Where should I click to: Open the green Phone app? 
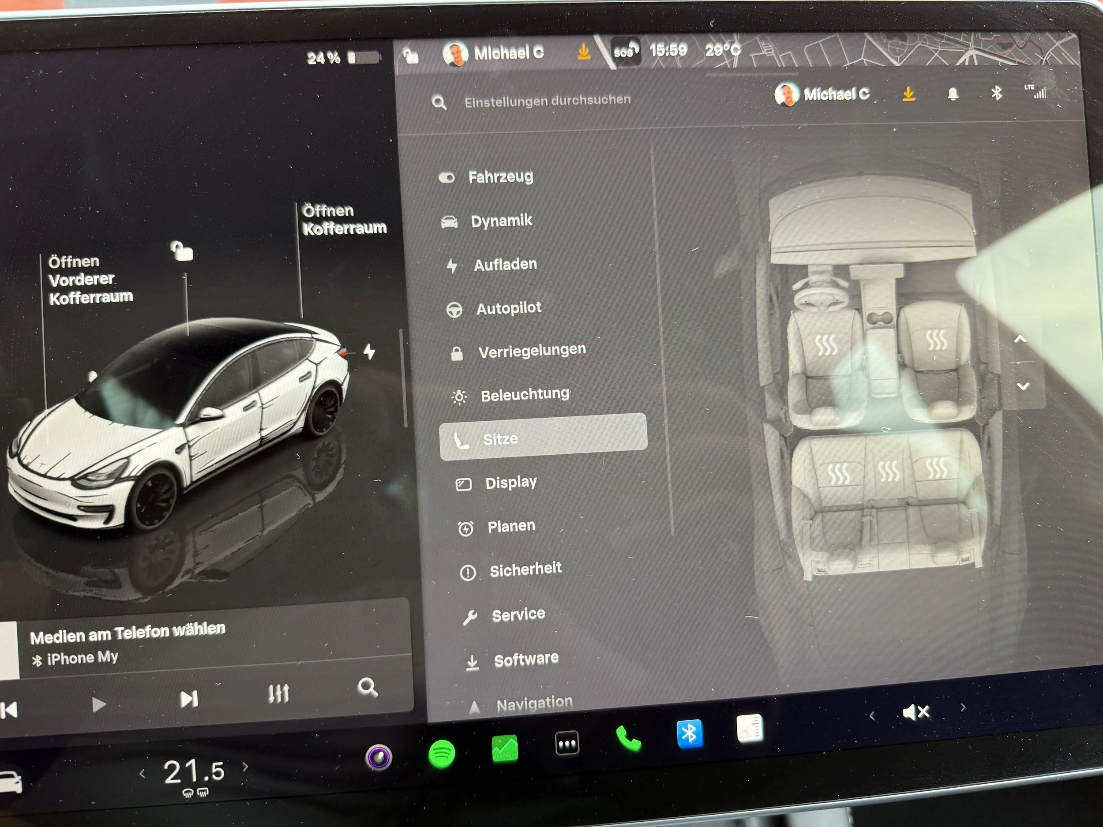(x=629, y=739)
